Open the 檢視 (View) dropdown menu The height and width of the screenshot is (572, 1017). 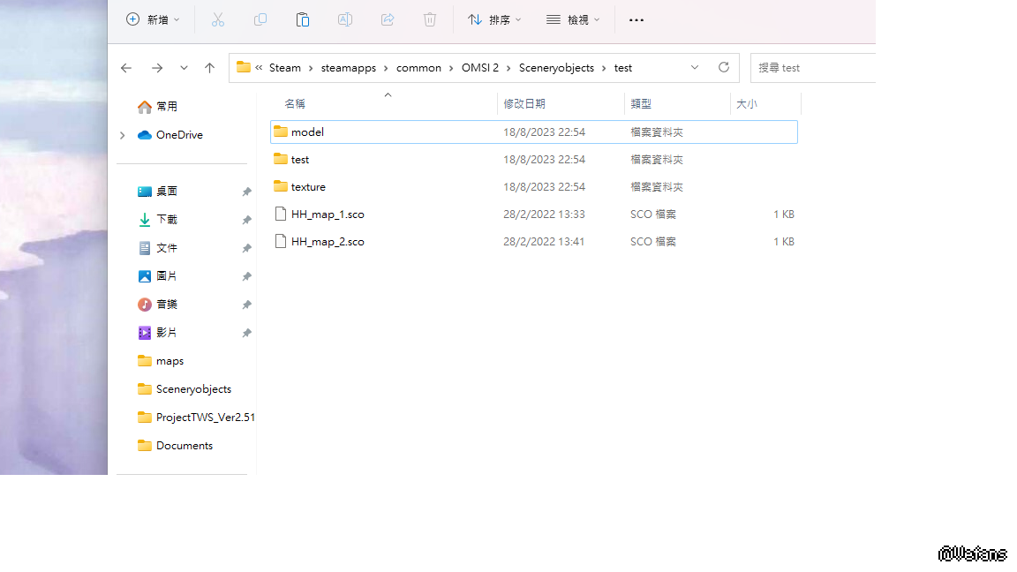[x=573, y=19]
